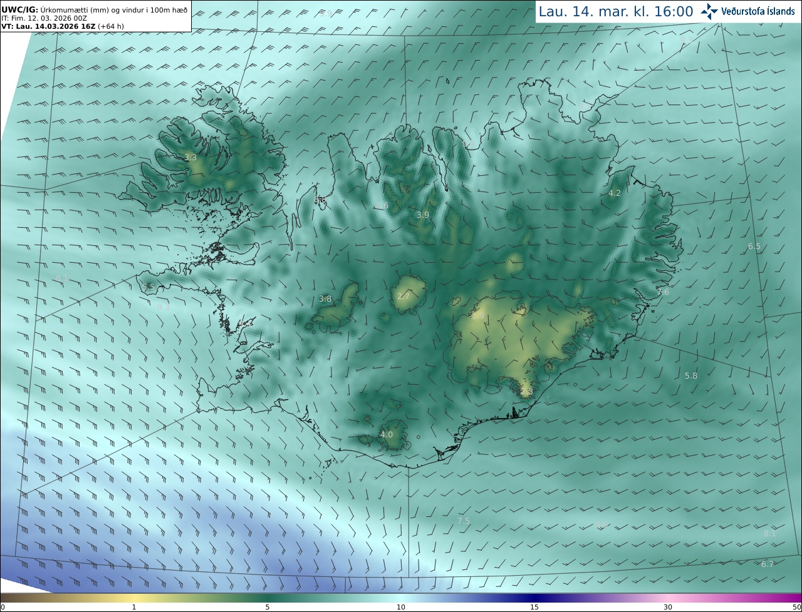The height and width of the screenshot is (612, 802).
Task: Click the 15 tick on the colour scale
Action: tap(534, 607)
